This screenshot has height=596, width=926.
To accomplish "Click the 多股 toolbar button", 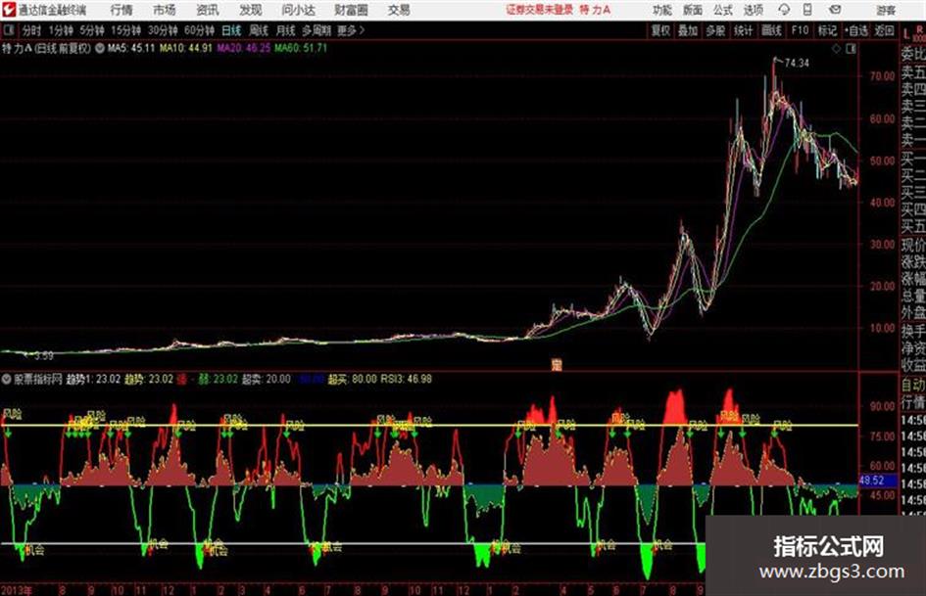I will 715,30.
